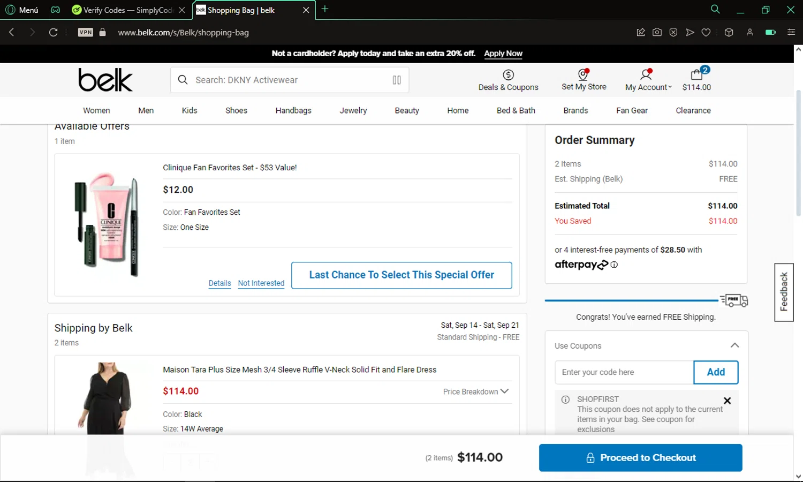Click the battery saver icon
The height and width of the screenshot is (482, 803).
coord(770,32)
